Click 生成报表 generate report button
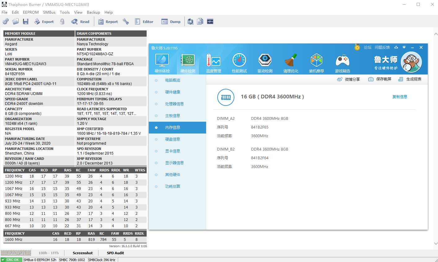The height and width of the screenshot is (262, 438). (x=410, y=79)
